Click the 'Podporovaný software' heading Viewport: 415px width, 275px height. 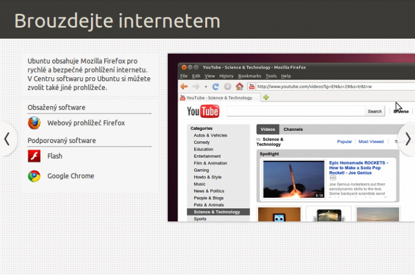(x=62, y=141)
